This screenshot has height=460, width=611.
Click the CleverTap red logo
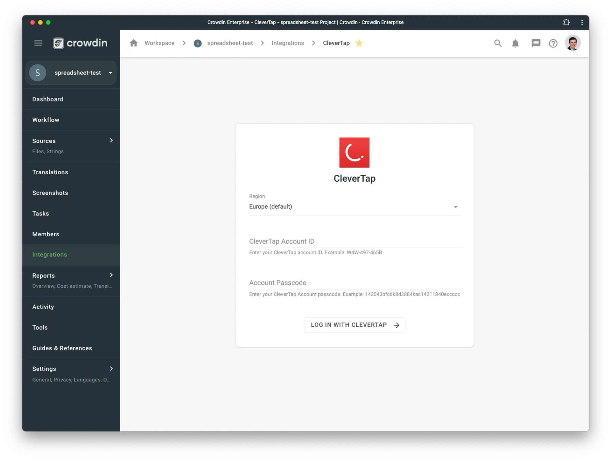click(x=354, y=152)
